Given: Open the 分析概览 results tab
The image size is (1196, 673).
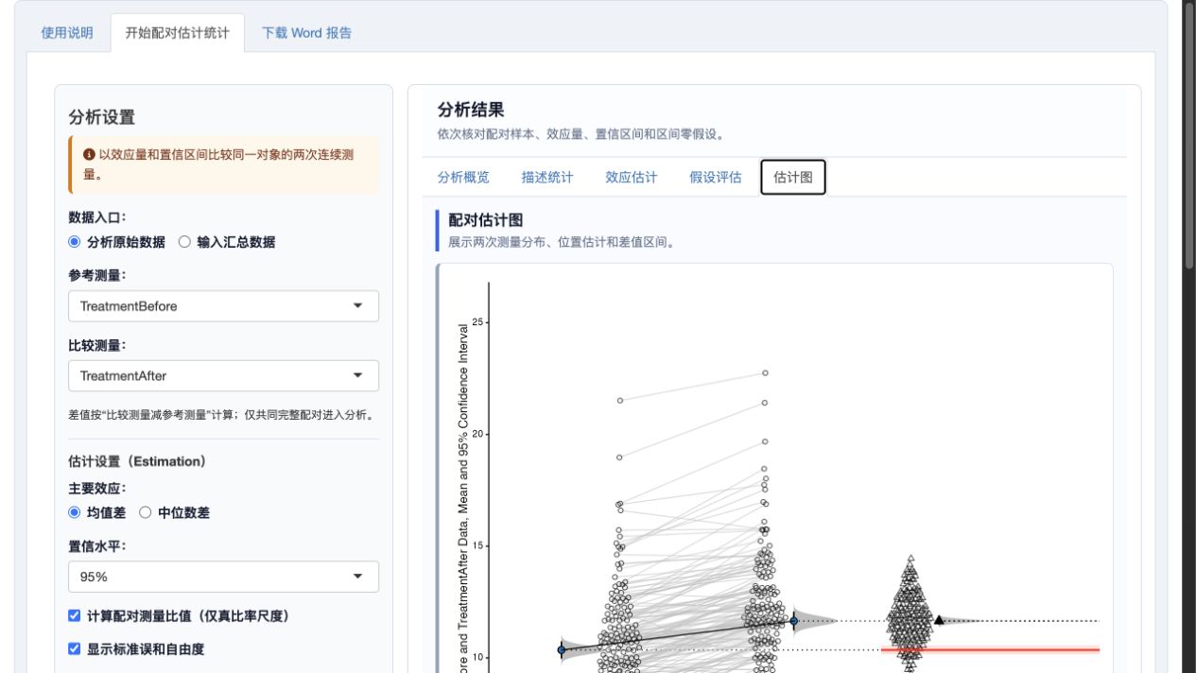Looking at the screenshot, I should (463, 177).
